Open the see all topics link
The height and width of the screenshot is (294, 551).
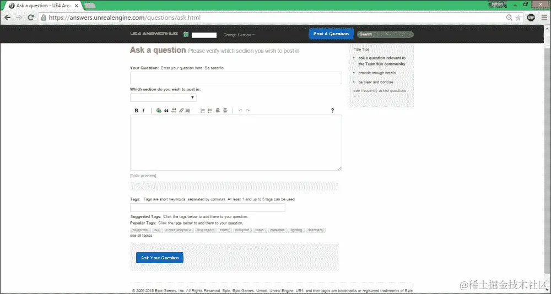coord(141,236)
